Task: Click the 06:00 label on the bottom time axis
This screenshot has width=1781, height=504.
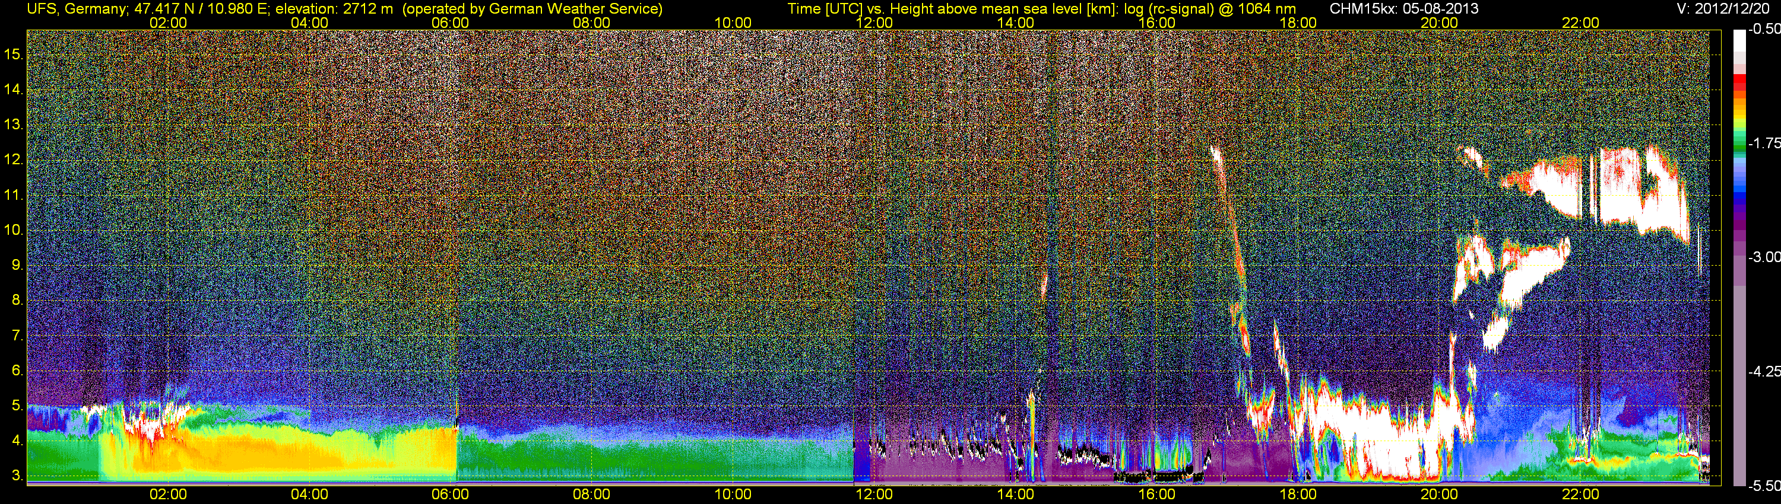Action: [x=450, y=495]
